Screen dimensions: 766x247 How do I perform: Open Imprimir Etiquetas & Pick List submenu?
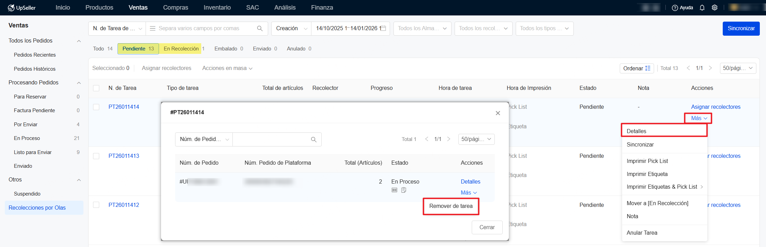(664, 187)
